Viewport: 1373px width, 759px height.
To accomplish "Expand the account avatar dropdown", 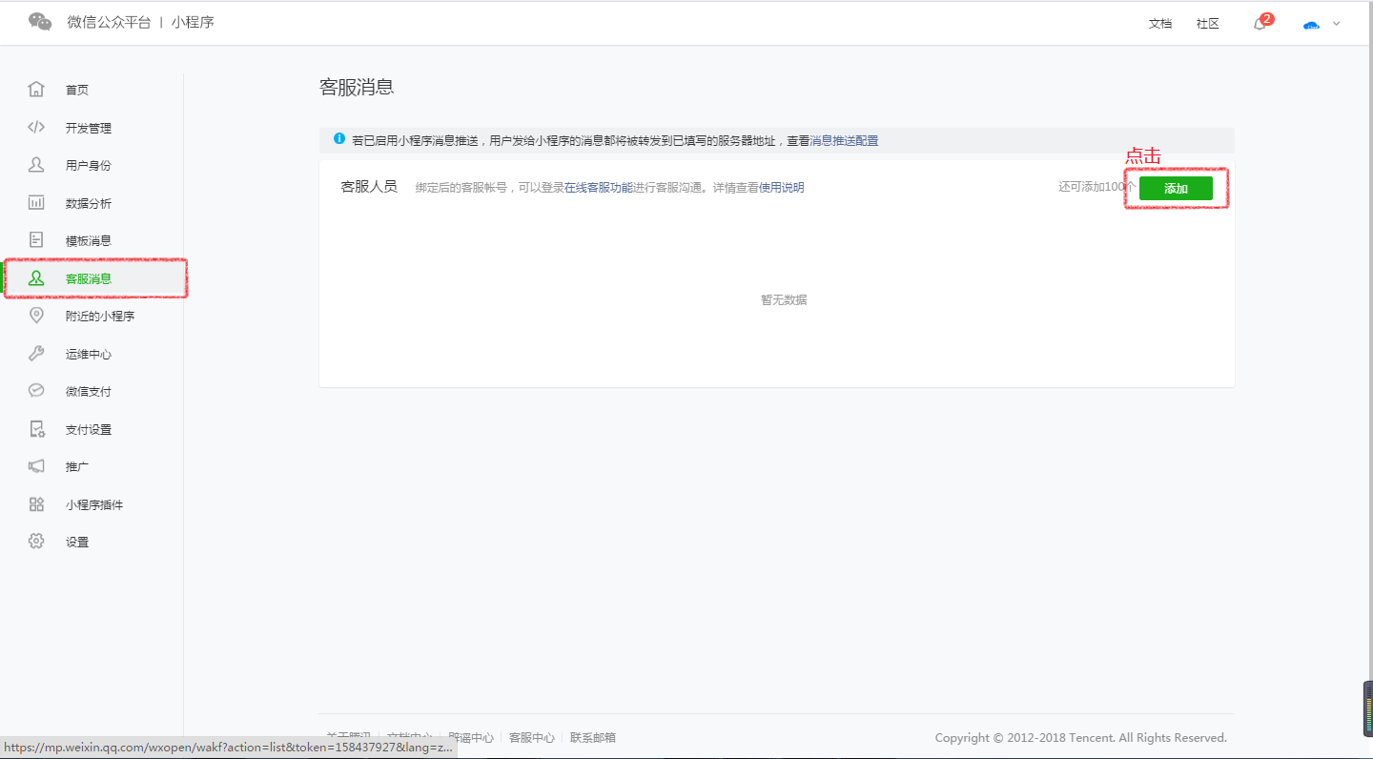I will (x=1321, y=23).
